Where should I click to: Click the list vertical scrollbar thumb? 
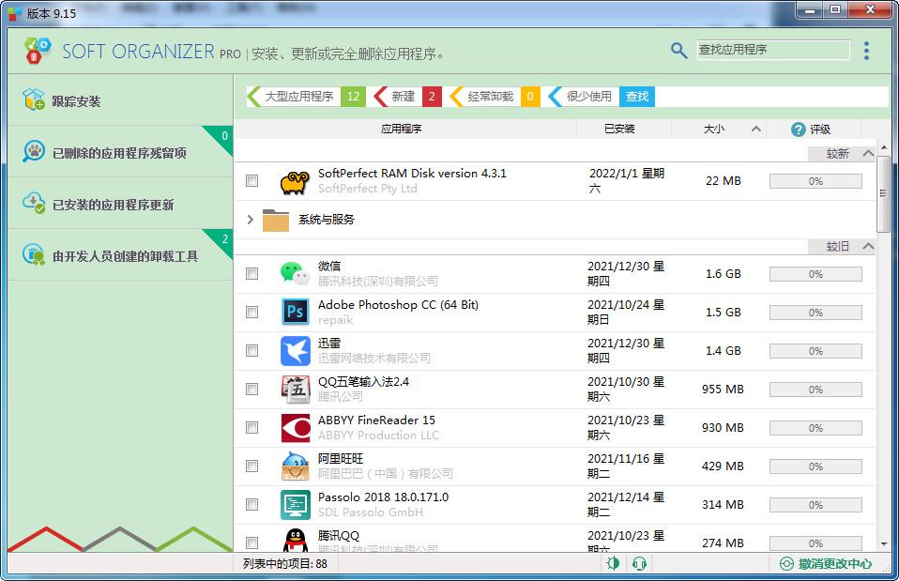click(x=883, y=193)
